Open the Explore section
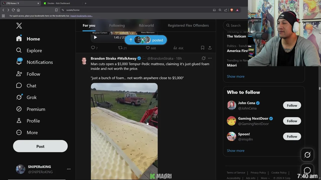 click(x=29, y=50)
